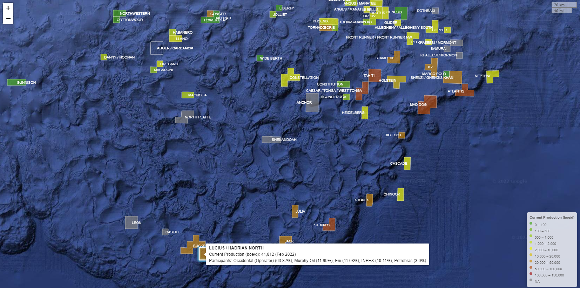
Task: Click the 100,000 – 150,000 legend swatch
Action: [x=531, y=274]
